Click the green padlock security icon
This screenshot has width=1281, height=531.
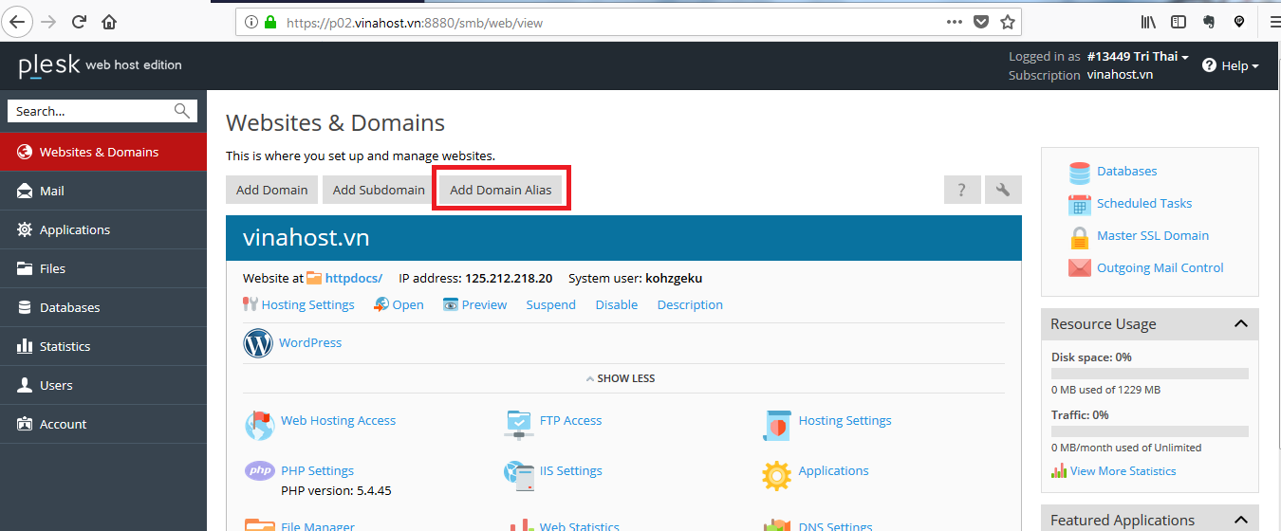[x=271, y=22]
